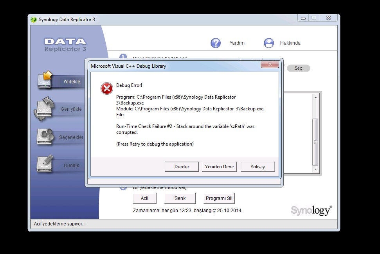
Task: Open the Seçenekler settings icon
Action: pos(45,137)
